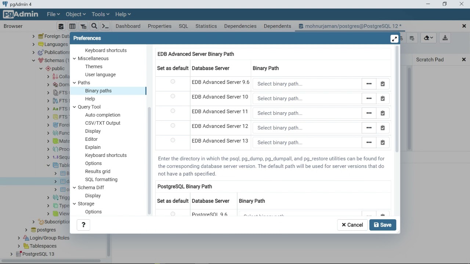This screenshot has height=264, width=470.
Task: Click the Tablespaces folder icon
Action: [x=26, y=246]
